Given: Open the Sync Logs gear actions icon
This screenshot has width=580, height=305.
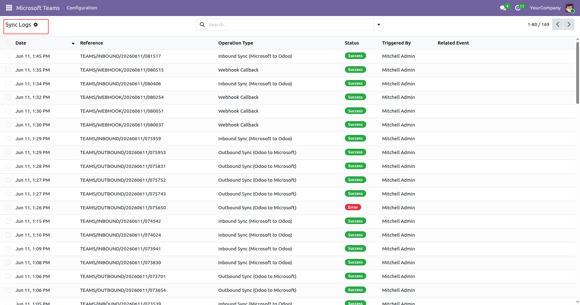Looking at the screenshot, I should [x=36, y=24].
